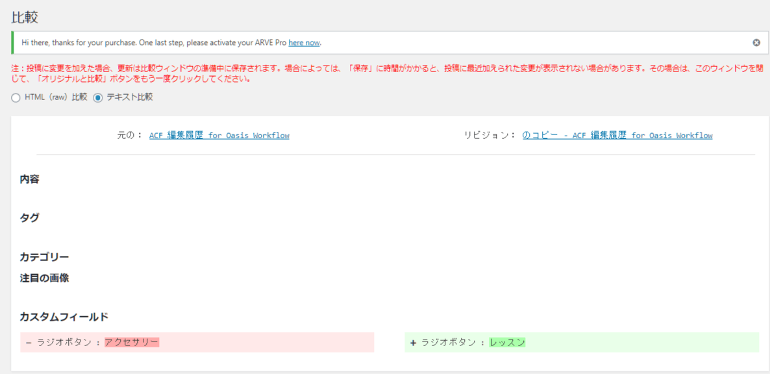Click the removed value アクセサリー

click(132, 342)
